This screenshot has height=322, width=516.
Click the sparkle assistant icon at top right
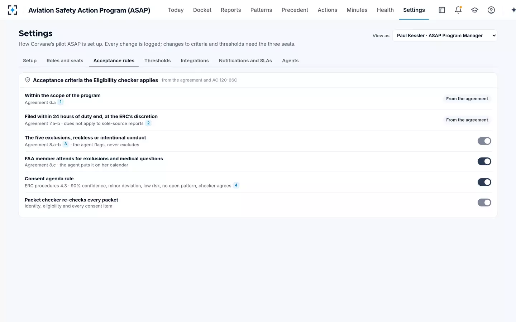pyautogui.click(x=513, y=10)
